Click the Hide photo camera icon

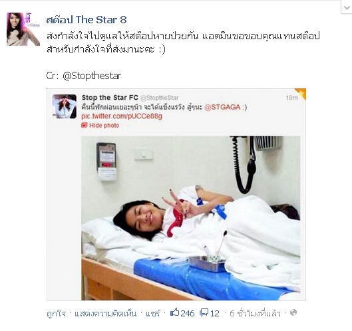point(85,125)
